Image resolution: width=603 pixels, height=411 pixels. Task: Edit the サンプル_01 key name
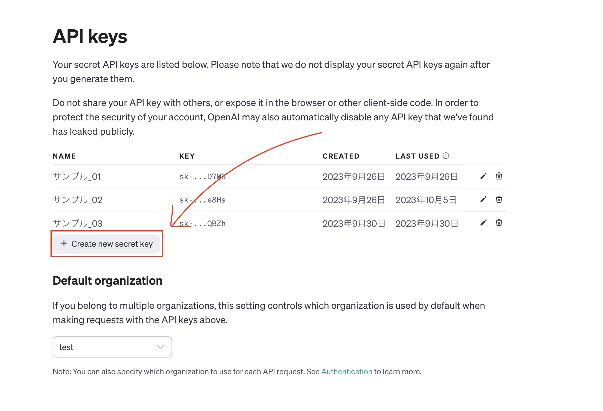tap(483, 176)
